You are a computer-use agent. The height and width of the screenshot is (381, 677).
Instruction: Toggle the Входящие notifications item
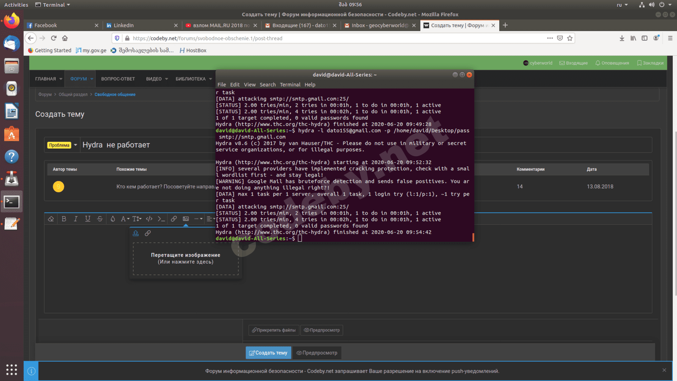click(573, 63)
